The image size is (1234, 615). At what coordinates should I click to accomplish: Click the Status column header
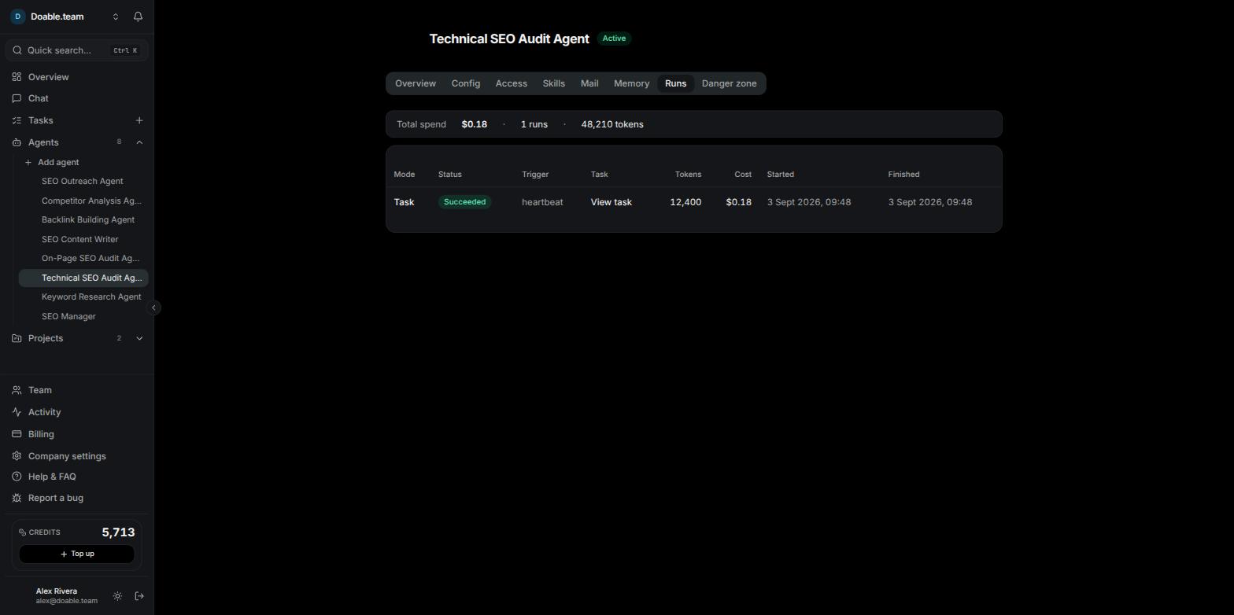coord(450,175)
